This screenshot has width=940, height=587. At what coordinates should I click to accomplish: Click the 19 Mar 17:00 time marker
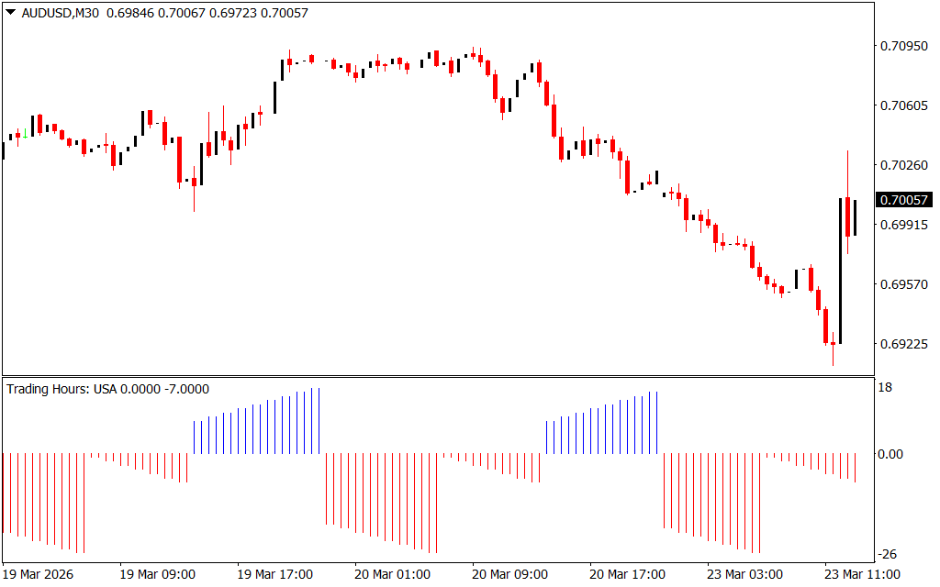(x=274, y=574)
